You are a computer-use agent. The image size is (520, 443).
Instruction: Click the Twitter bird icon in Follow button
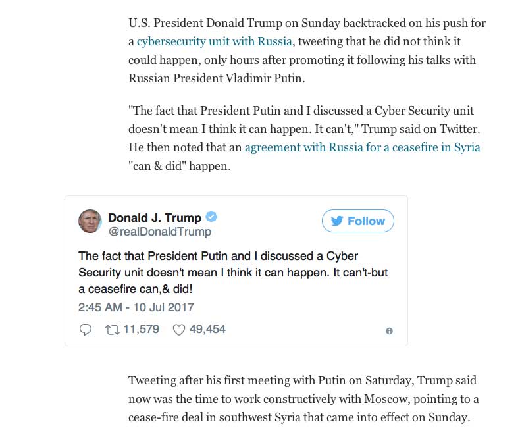(337, 221)
